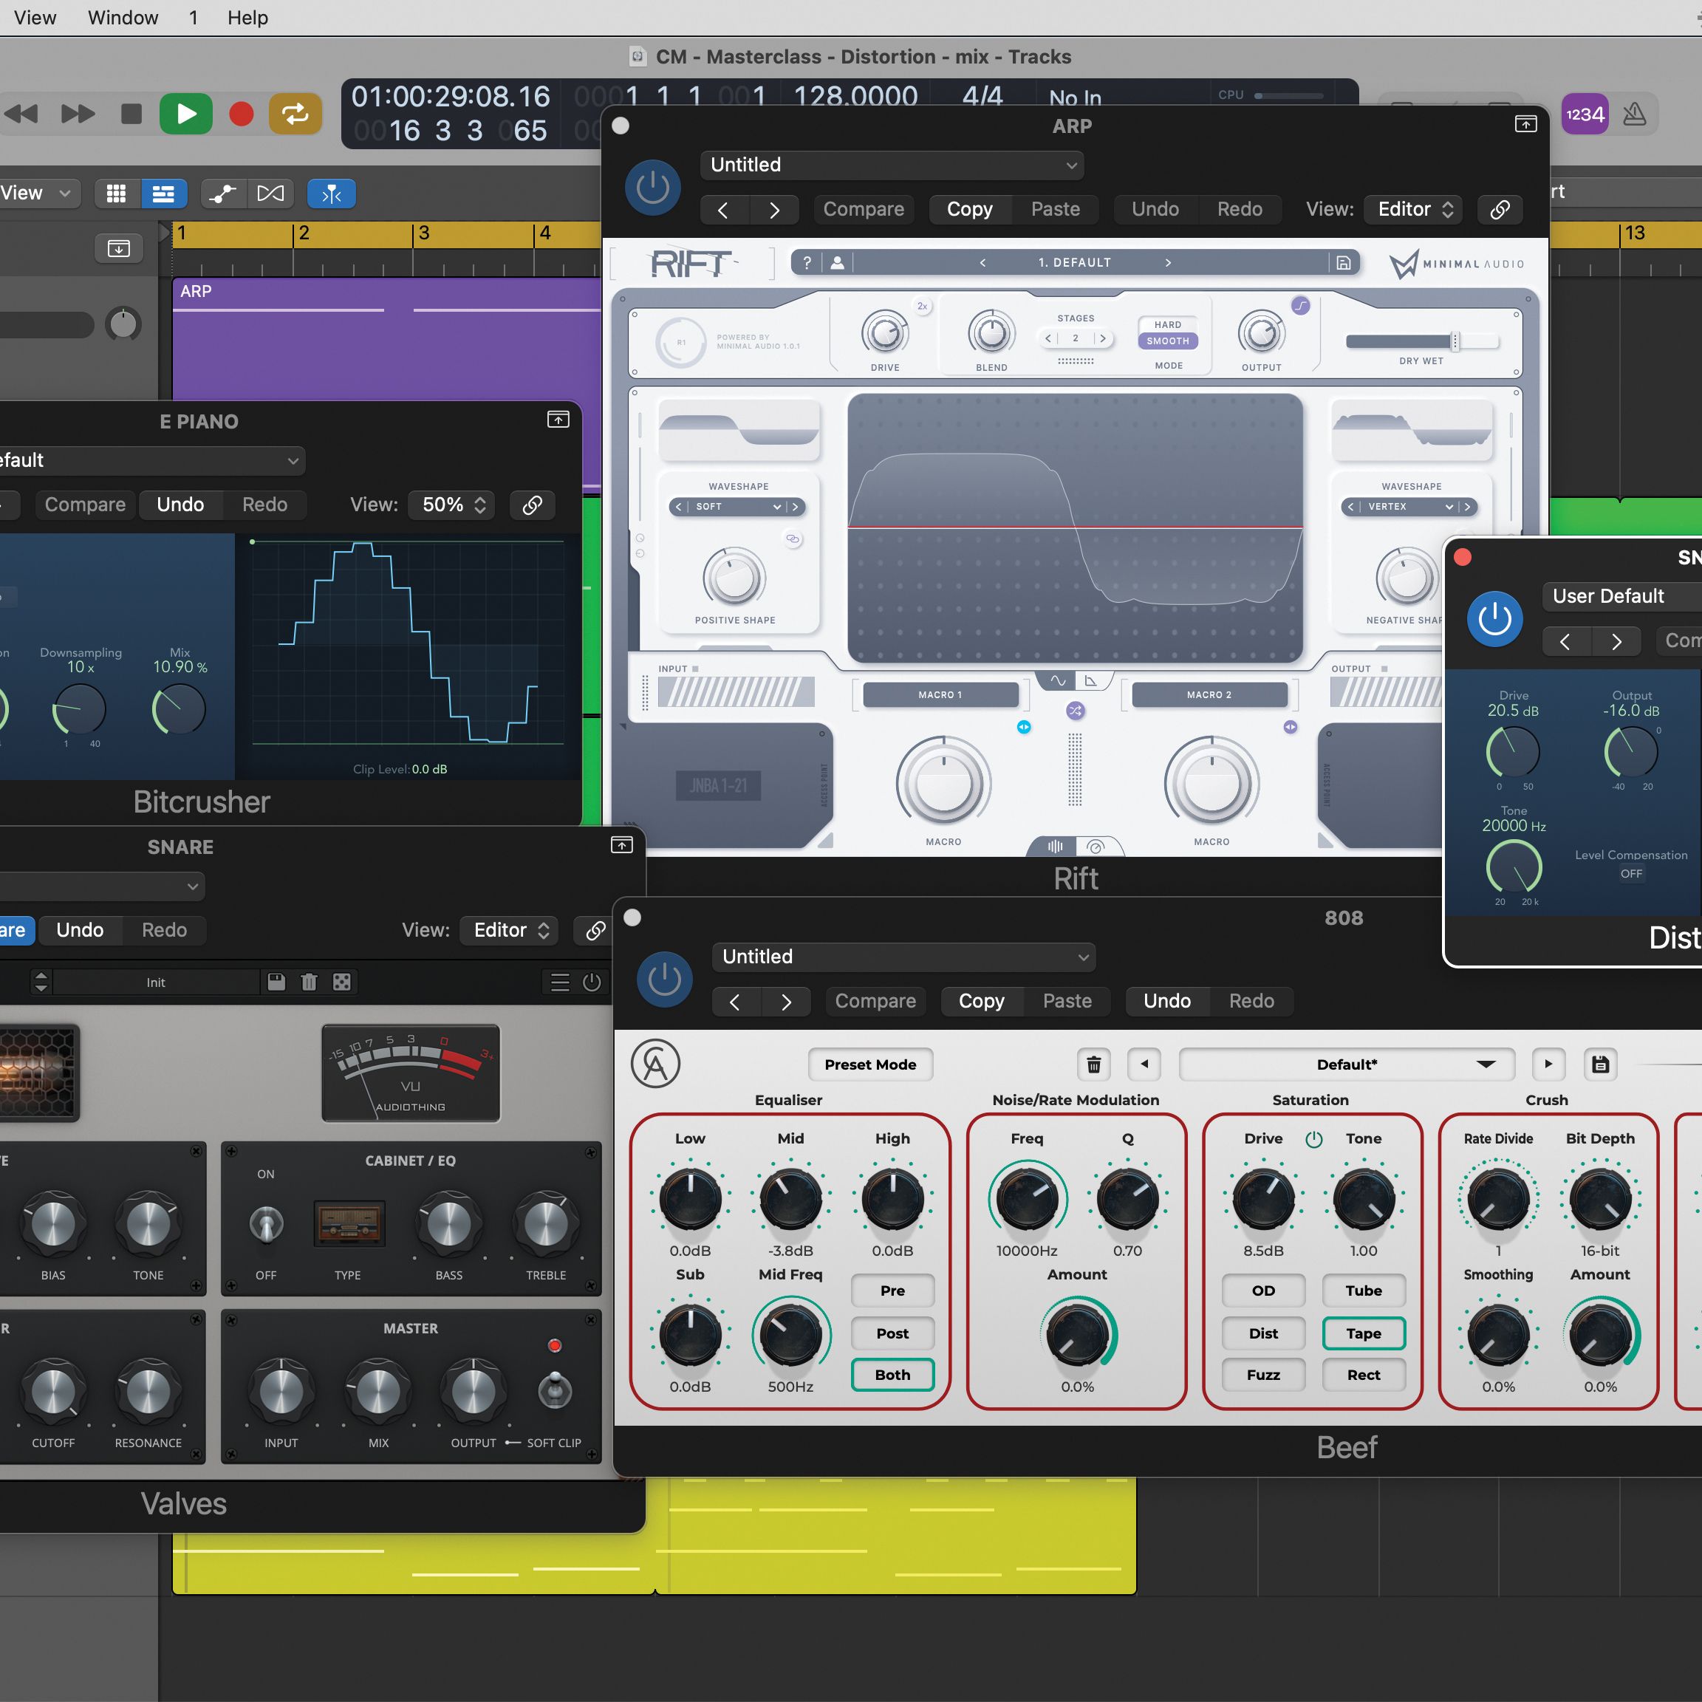Toggle the Valves CABINET / EQ on-off switch

[x=266, y=1223]
